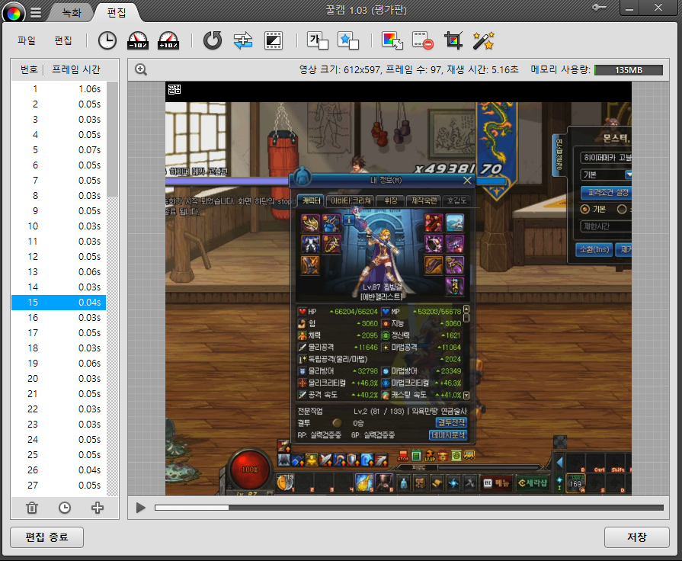The image size is (682, 561).
Task: Select frame 19 in the list
Action: pyautogui.click(x=59, y=363)
